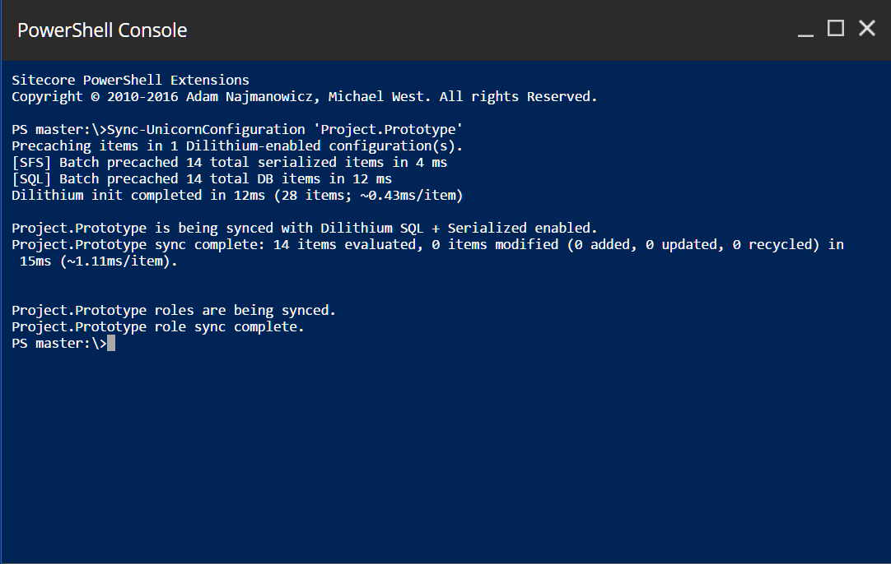Image resolution: width=891 pixels, height=564 pixels.
Task: Click the last 'PS master:\>' prompt
Action: click(x=58, y=344)
